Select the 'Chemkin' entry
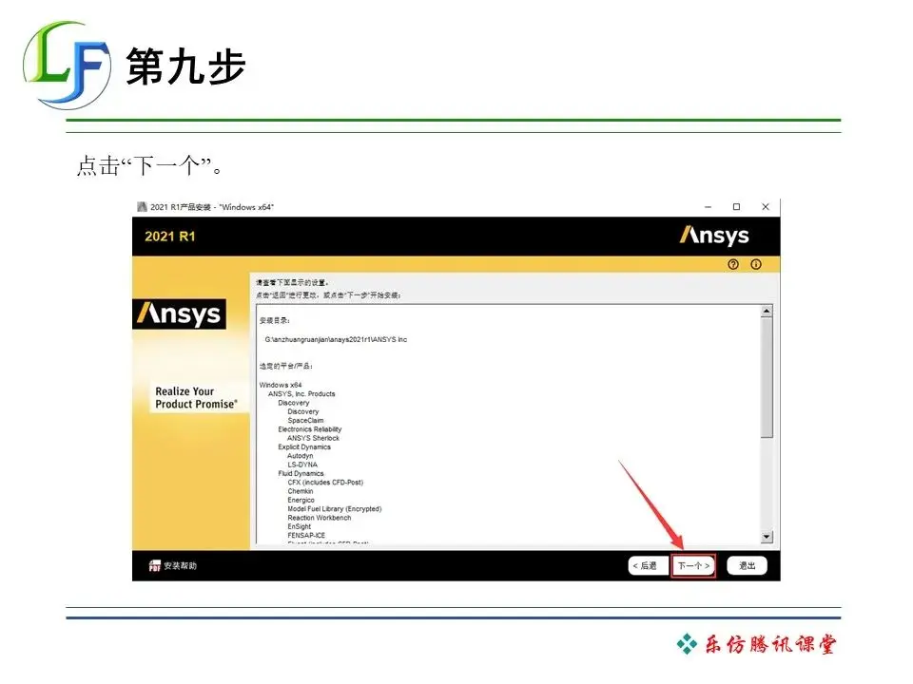 [301, 491]
